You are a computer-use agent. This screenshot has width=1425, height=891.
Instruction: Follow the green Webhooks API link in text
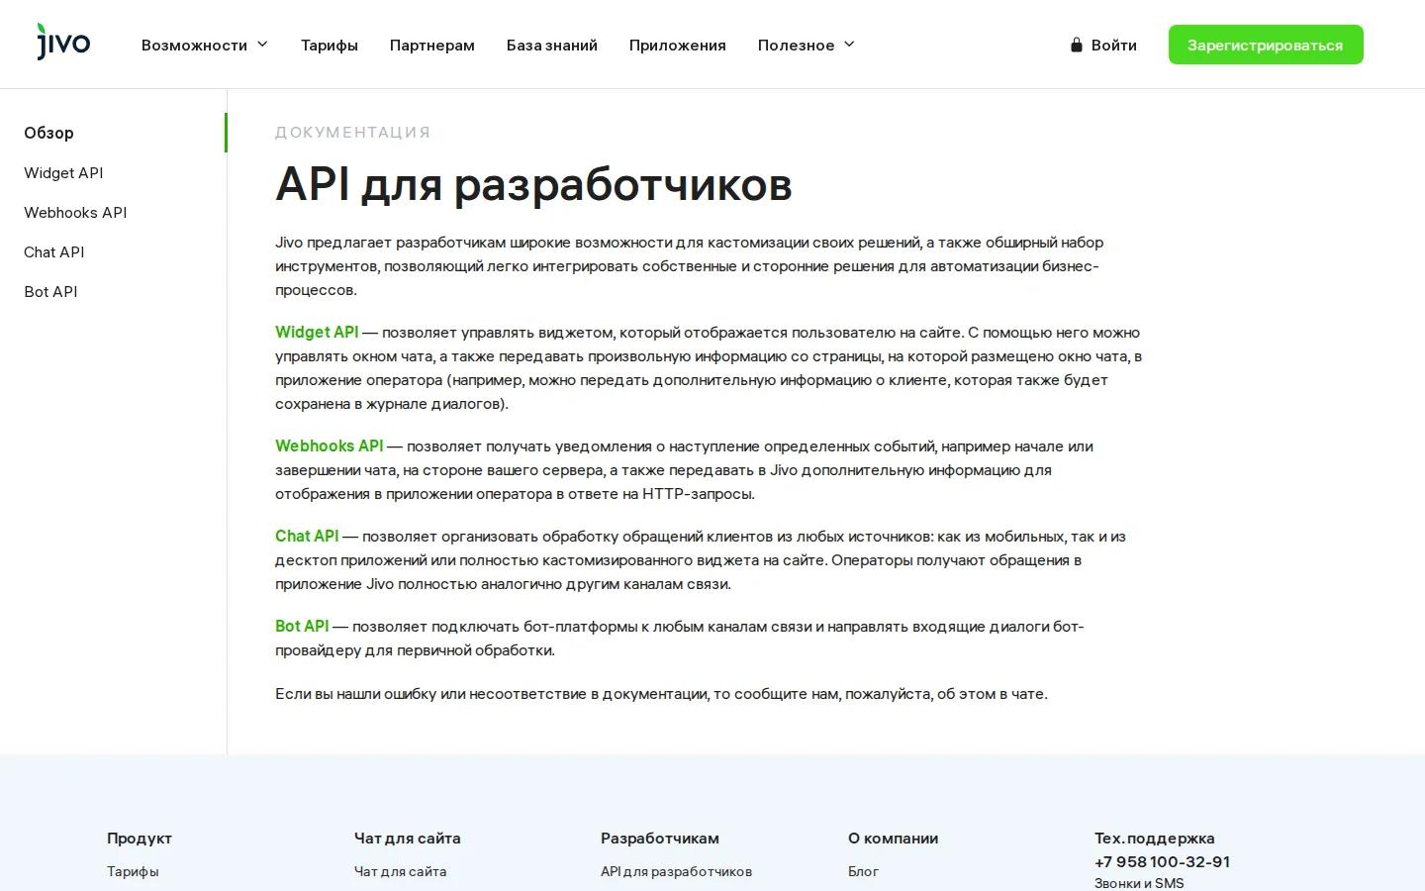click(x=330, y=446)
